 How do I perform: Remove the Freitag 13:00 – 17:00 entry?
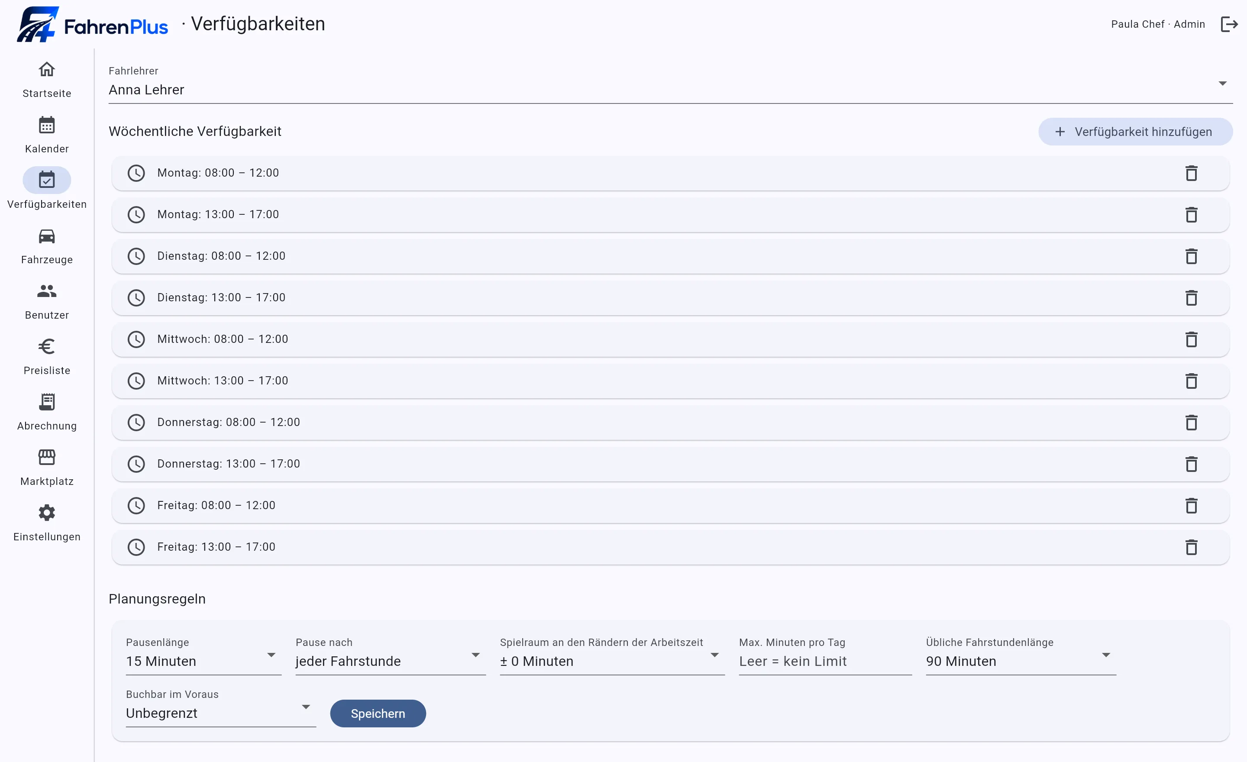click(x=1191, y=547)
